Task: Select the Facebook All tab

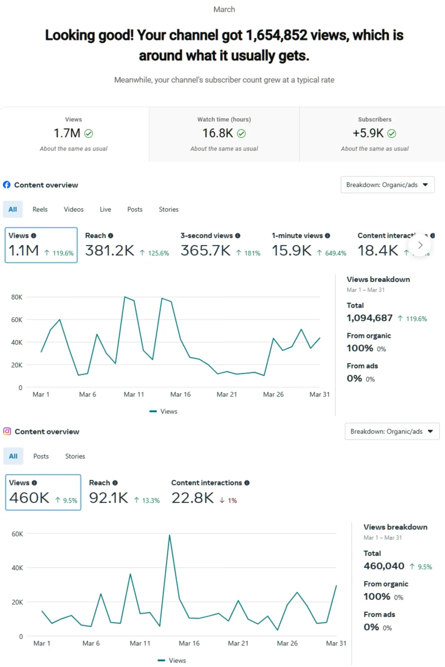Action: [13, 209]
